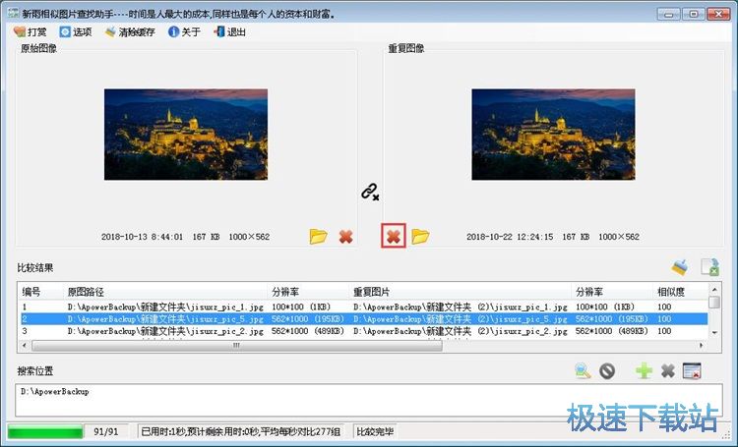Sort by 编号 column header

(40, 292)
